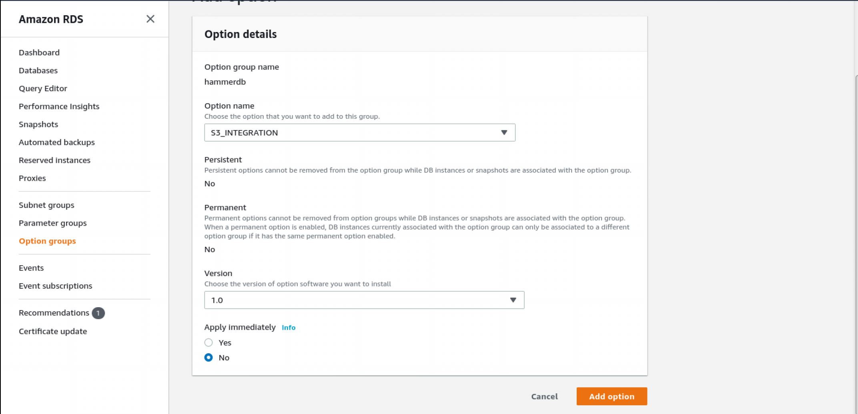This screenshot has width=858, height=414.
Task: Cancel adding the option
Action: point(544,396)
